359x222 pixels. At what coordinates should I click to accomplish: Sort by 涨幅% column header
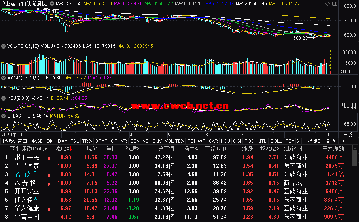(x=64, y=149)
